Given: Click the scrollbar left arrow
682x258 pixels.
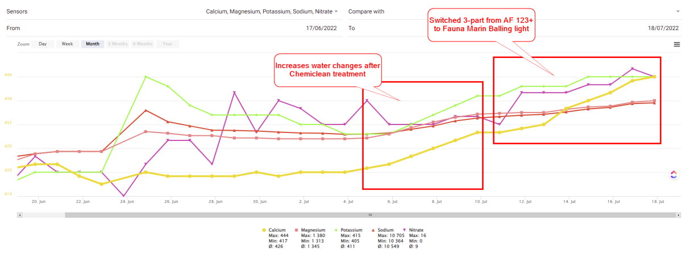Looking at the screenshot, I should point(20,215).
